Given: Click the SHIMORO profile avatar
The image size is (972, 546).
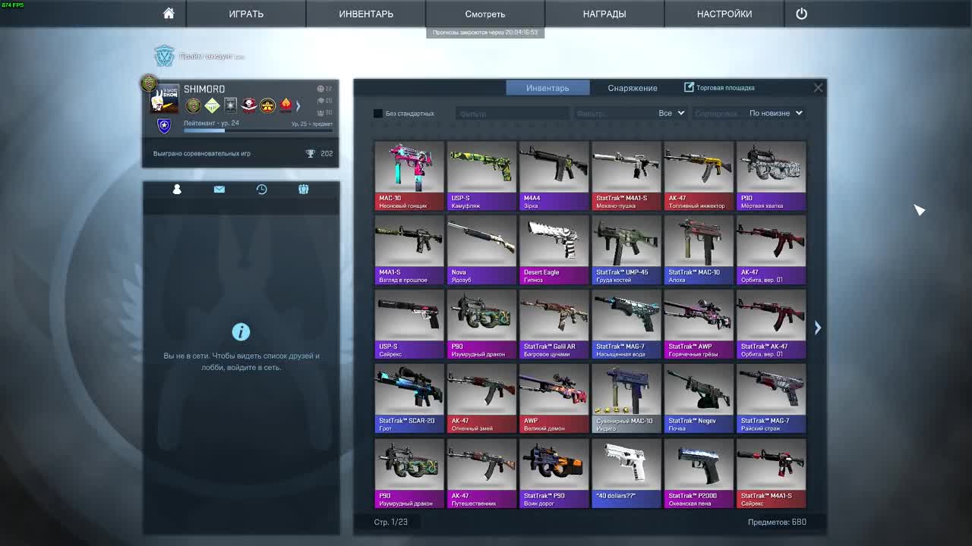Looking at the screenshot, I should (x=165, y=99).
